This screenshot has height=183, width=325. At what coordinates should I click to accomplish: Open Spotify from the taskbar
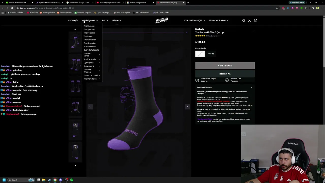click(x=72, y=180)
